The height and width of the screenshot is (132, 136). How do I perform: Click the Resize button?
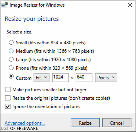coord(85,123)
